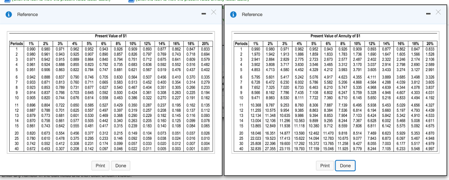Click 0.386 in left table's period 10 row

(133, 97)
